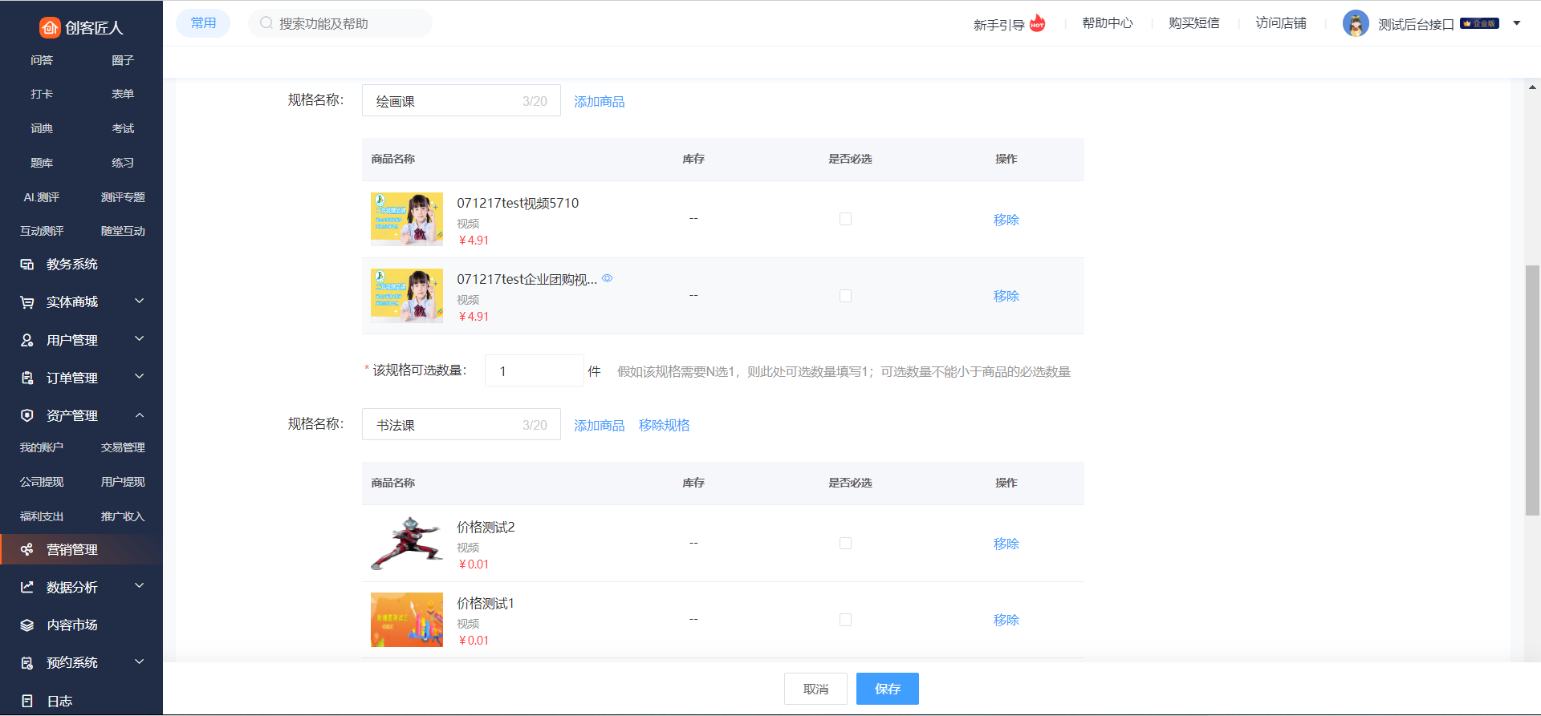Viewport: 1541px width, 716px height.
Task: Click the 保存 button
Action: point(887,689)
